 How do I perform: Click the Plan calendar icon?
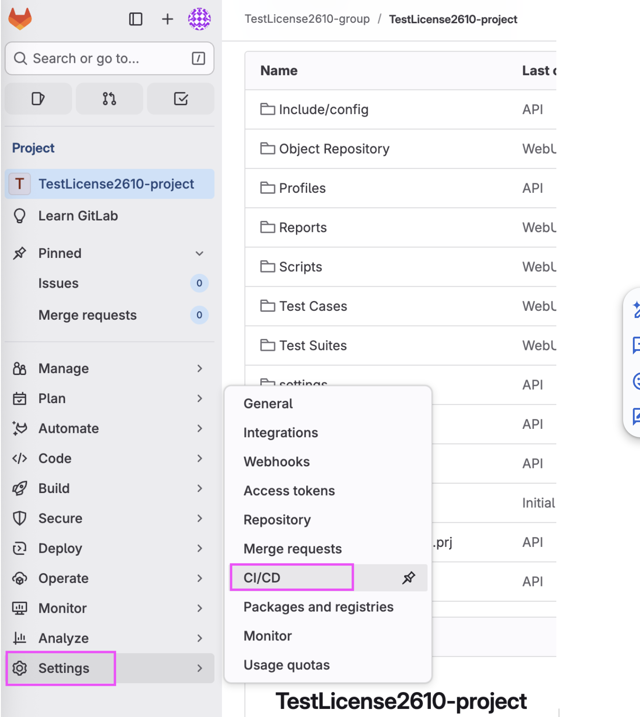(x=20, y=399)
